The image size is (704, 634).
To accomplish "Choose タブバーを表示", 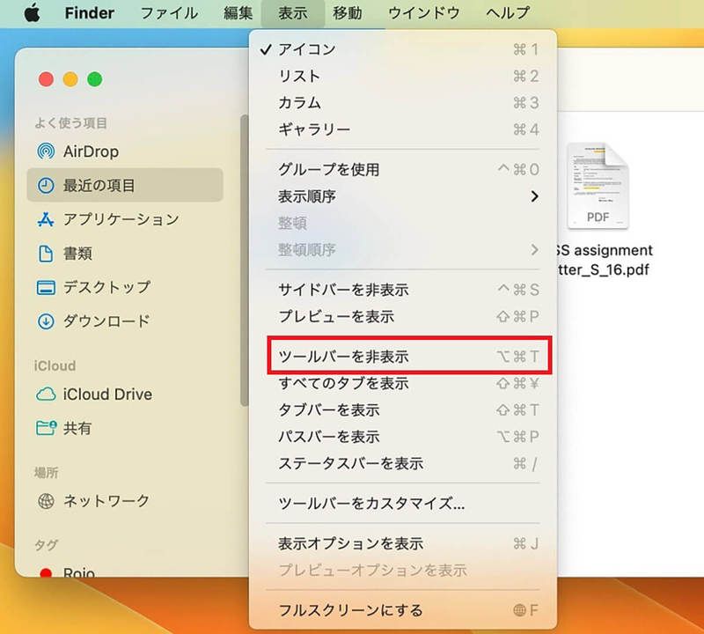I will tap(403, 409).
